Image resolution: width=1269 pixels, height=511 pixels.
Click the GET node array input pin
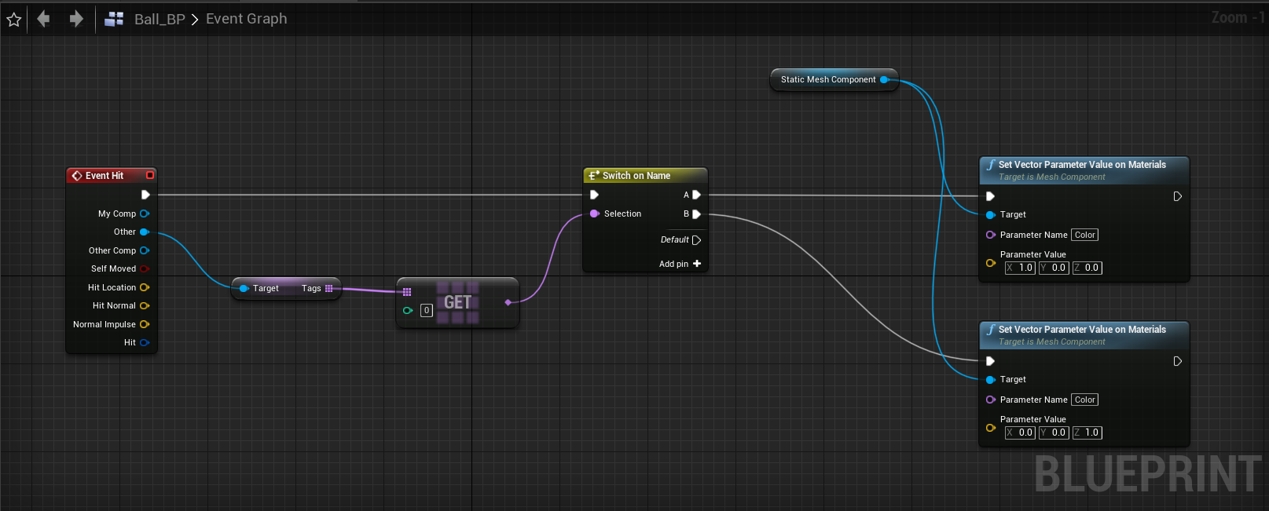407,292
